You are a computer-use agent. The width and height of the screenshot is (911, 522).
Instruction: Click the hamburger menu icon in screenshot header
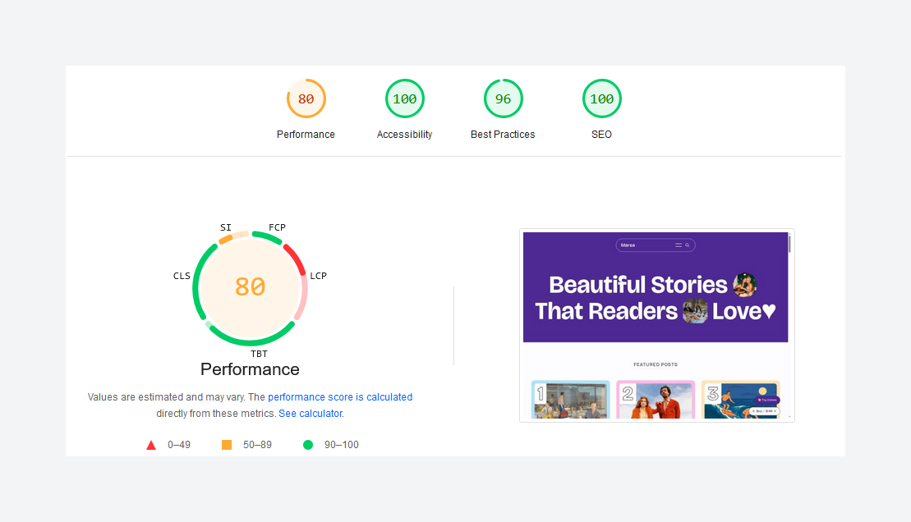678,245
